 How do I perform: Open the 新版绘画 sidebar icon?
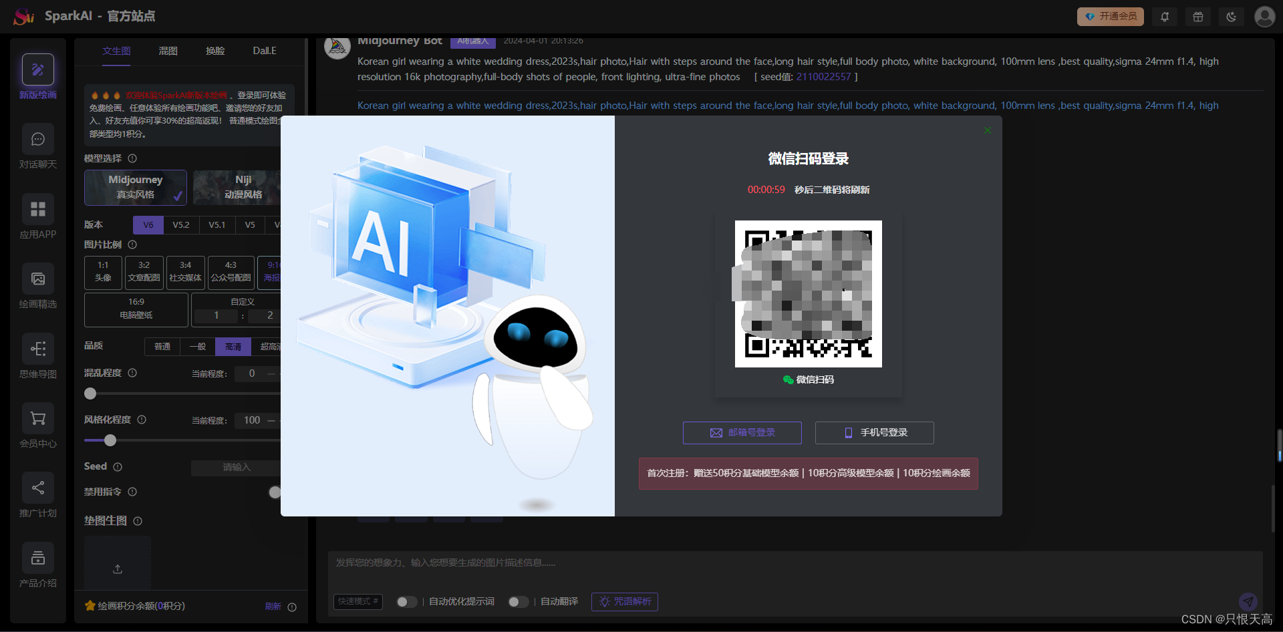click(38, 69)
